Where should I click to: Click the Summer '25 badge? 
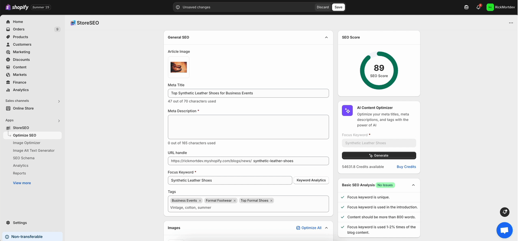pos(41,7)
